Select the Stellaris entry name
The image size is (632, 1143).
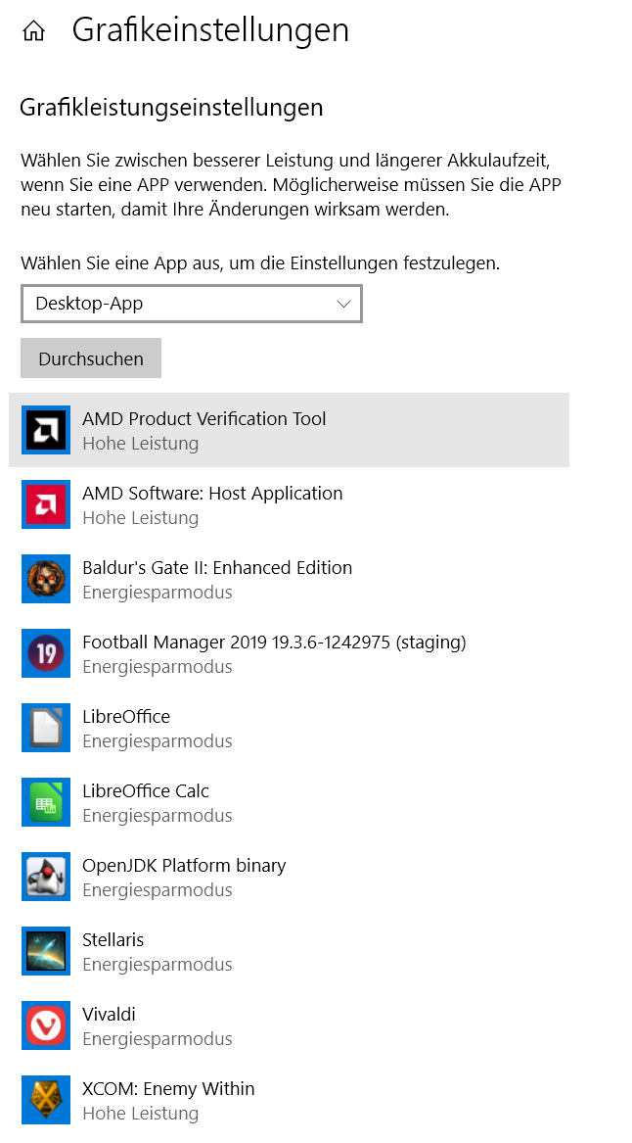click(113, 939)
